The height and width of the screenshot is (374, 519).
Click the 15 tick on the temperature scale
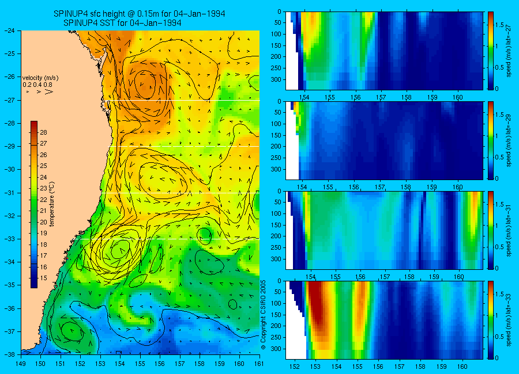[43, 278]
